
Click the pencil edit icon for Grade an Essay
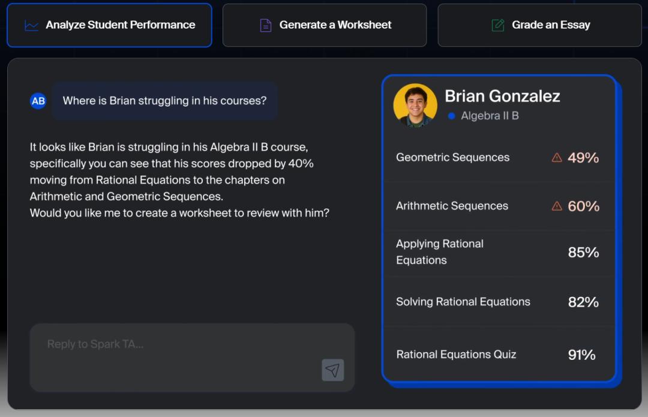(497, 25)
